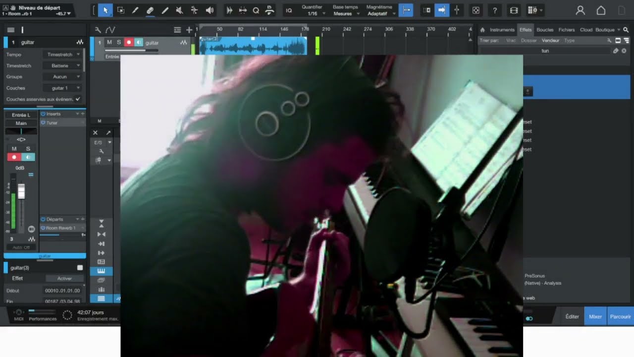Toggle the piano keyboard icon in mixer strip
Image resolution: width=634 pixels, height=357 pixels.
pyautogui.click(x=102, y=271)
